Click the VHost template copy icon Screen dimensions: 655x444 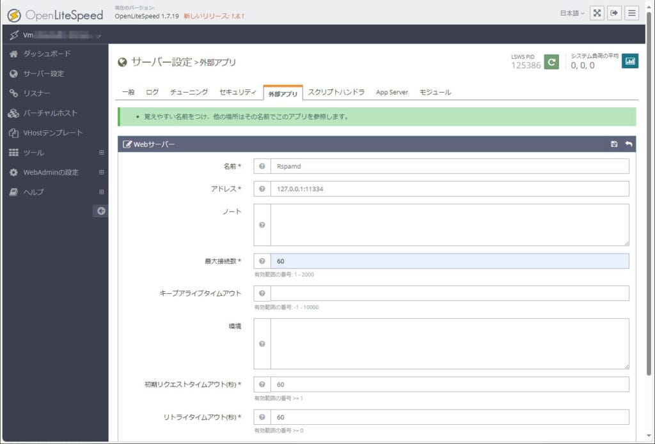pyautogui.click(x=13, y=133)
